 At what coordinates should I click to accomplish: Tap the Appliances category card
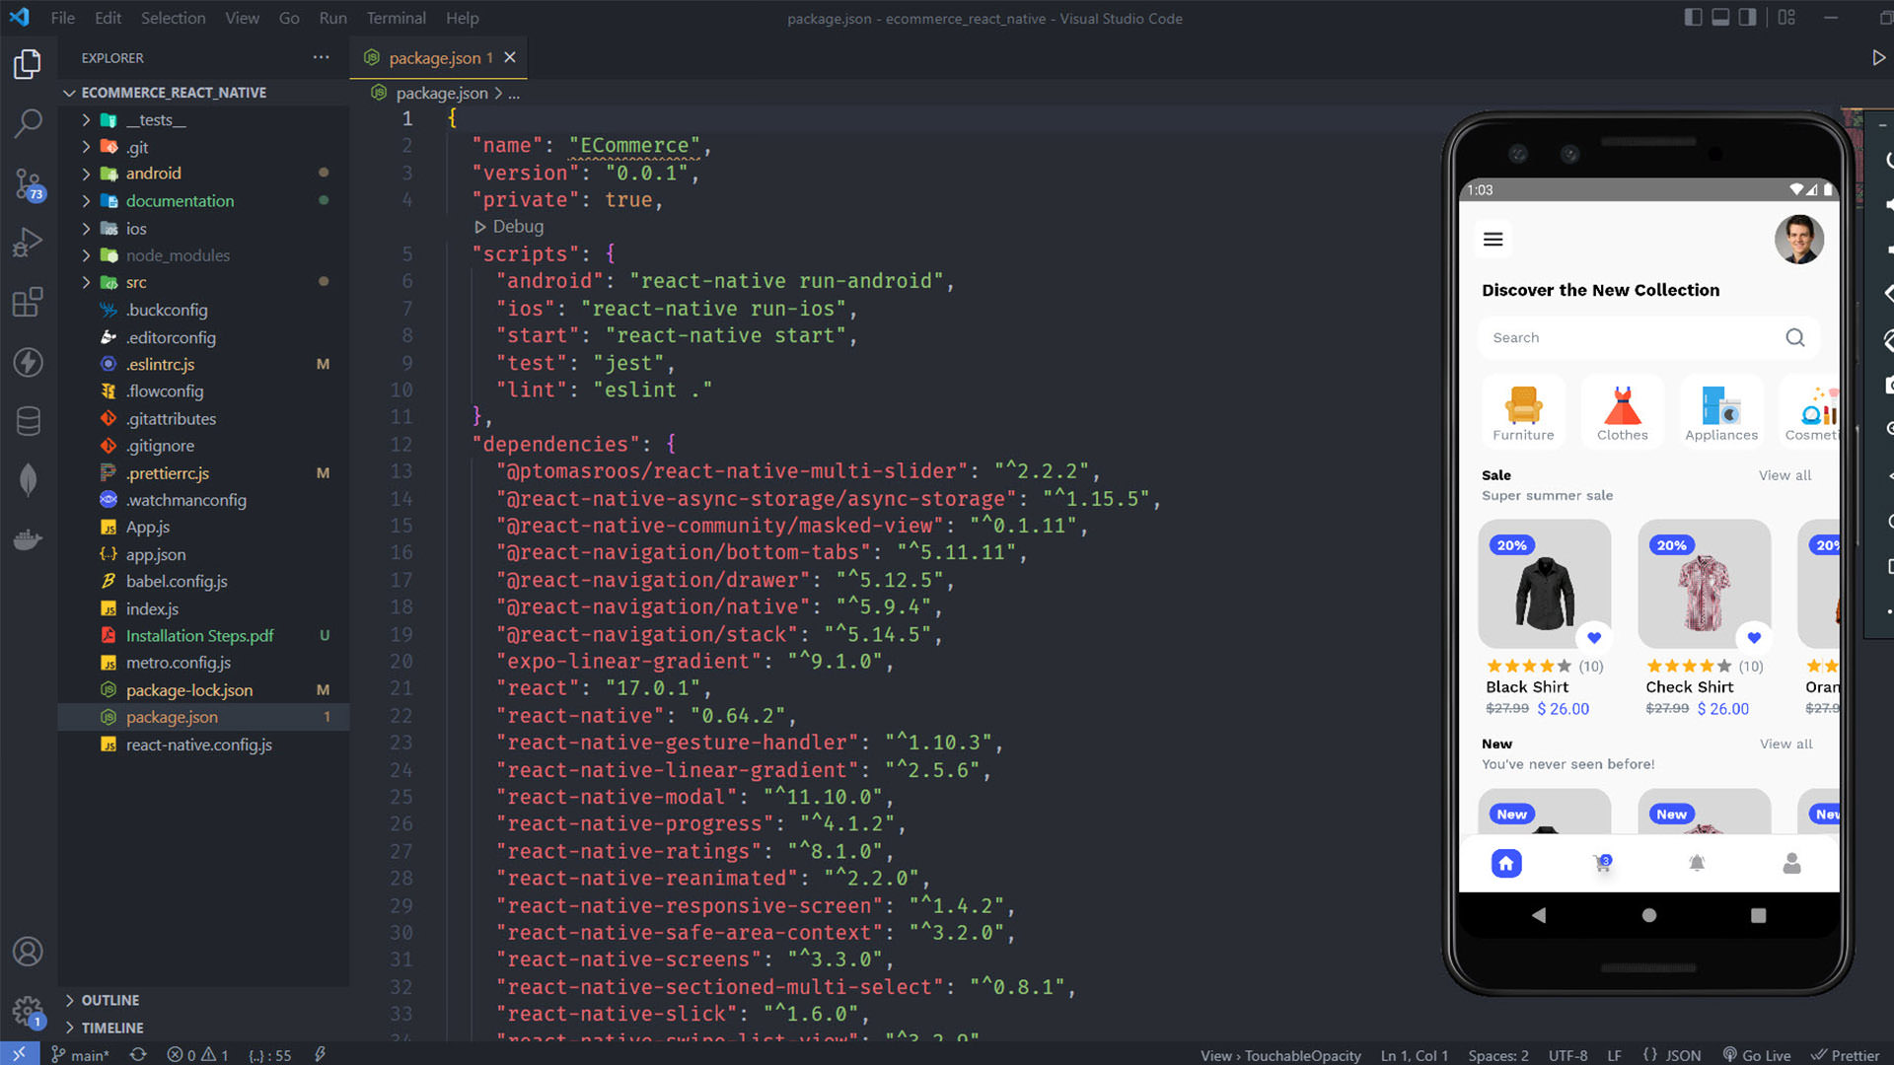pos(1720,411)
